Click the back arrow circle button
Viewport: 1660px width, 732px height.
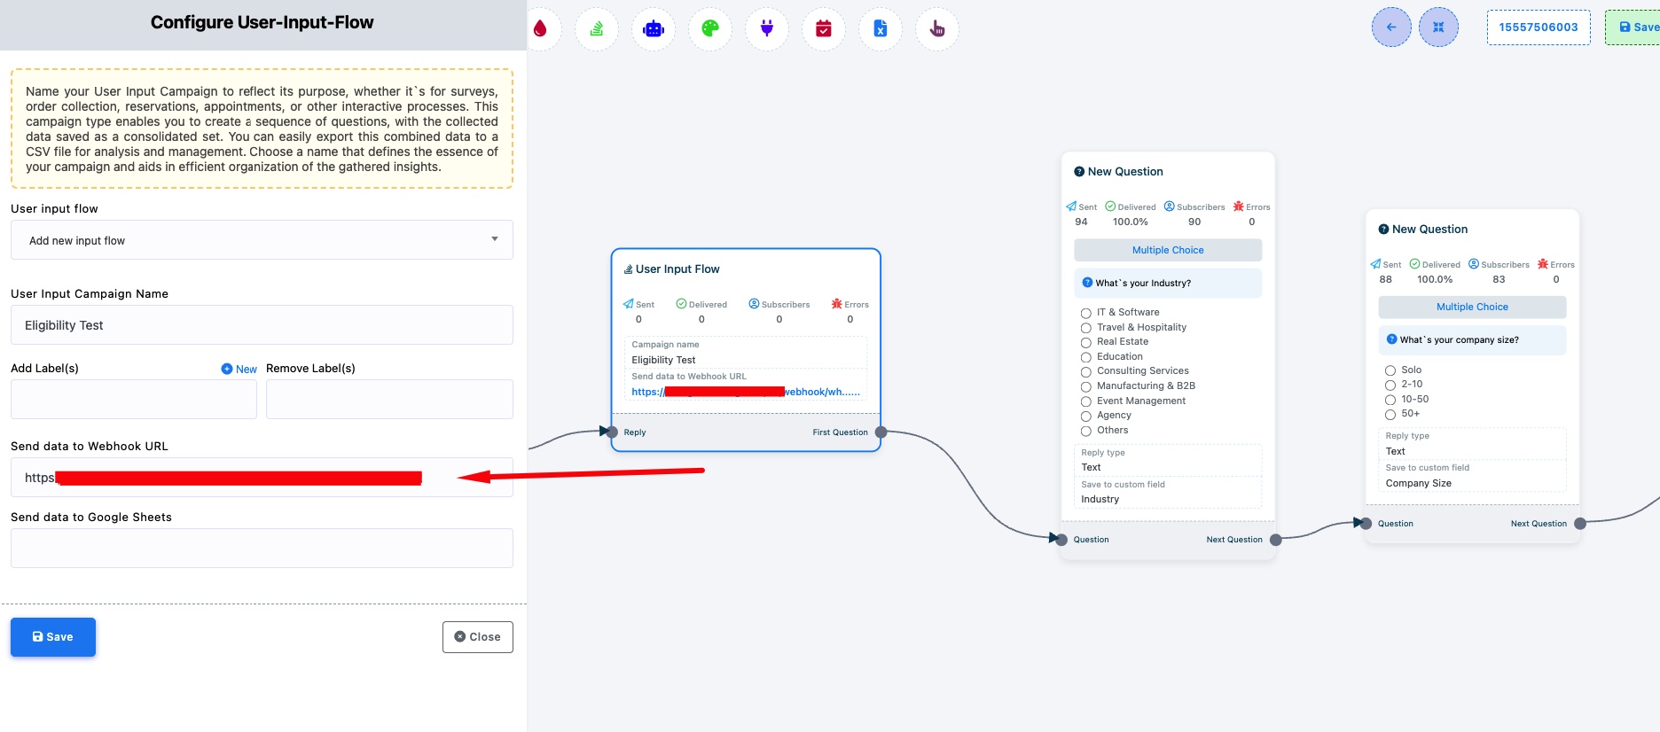point(1391,27)
